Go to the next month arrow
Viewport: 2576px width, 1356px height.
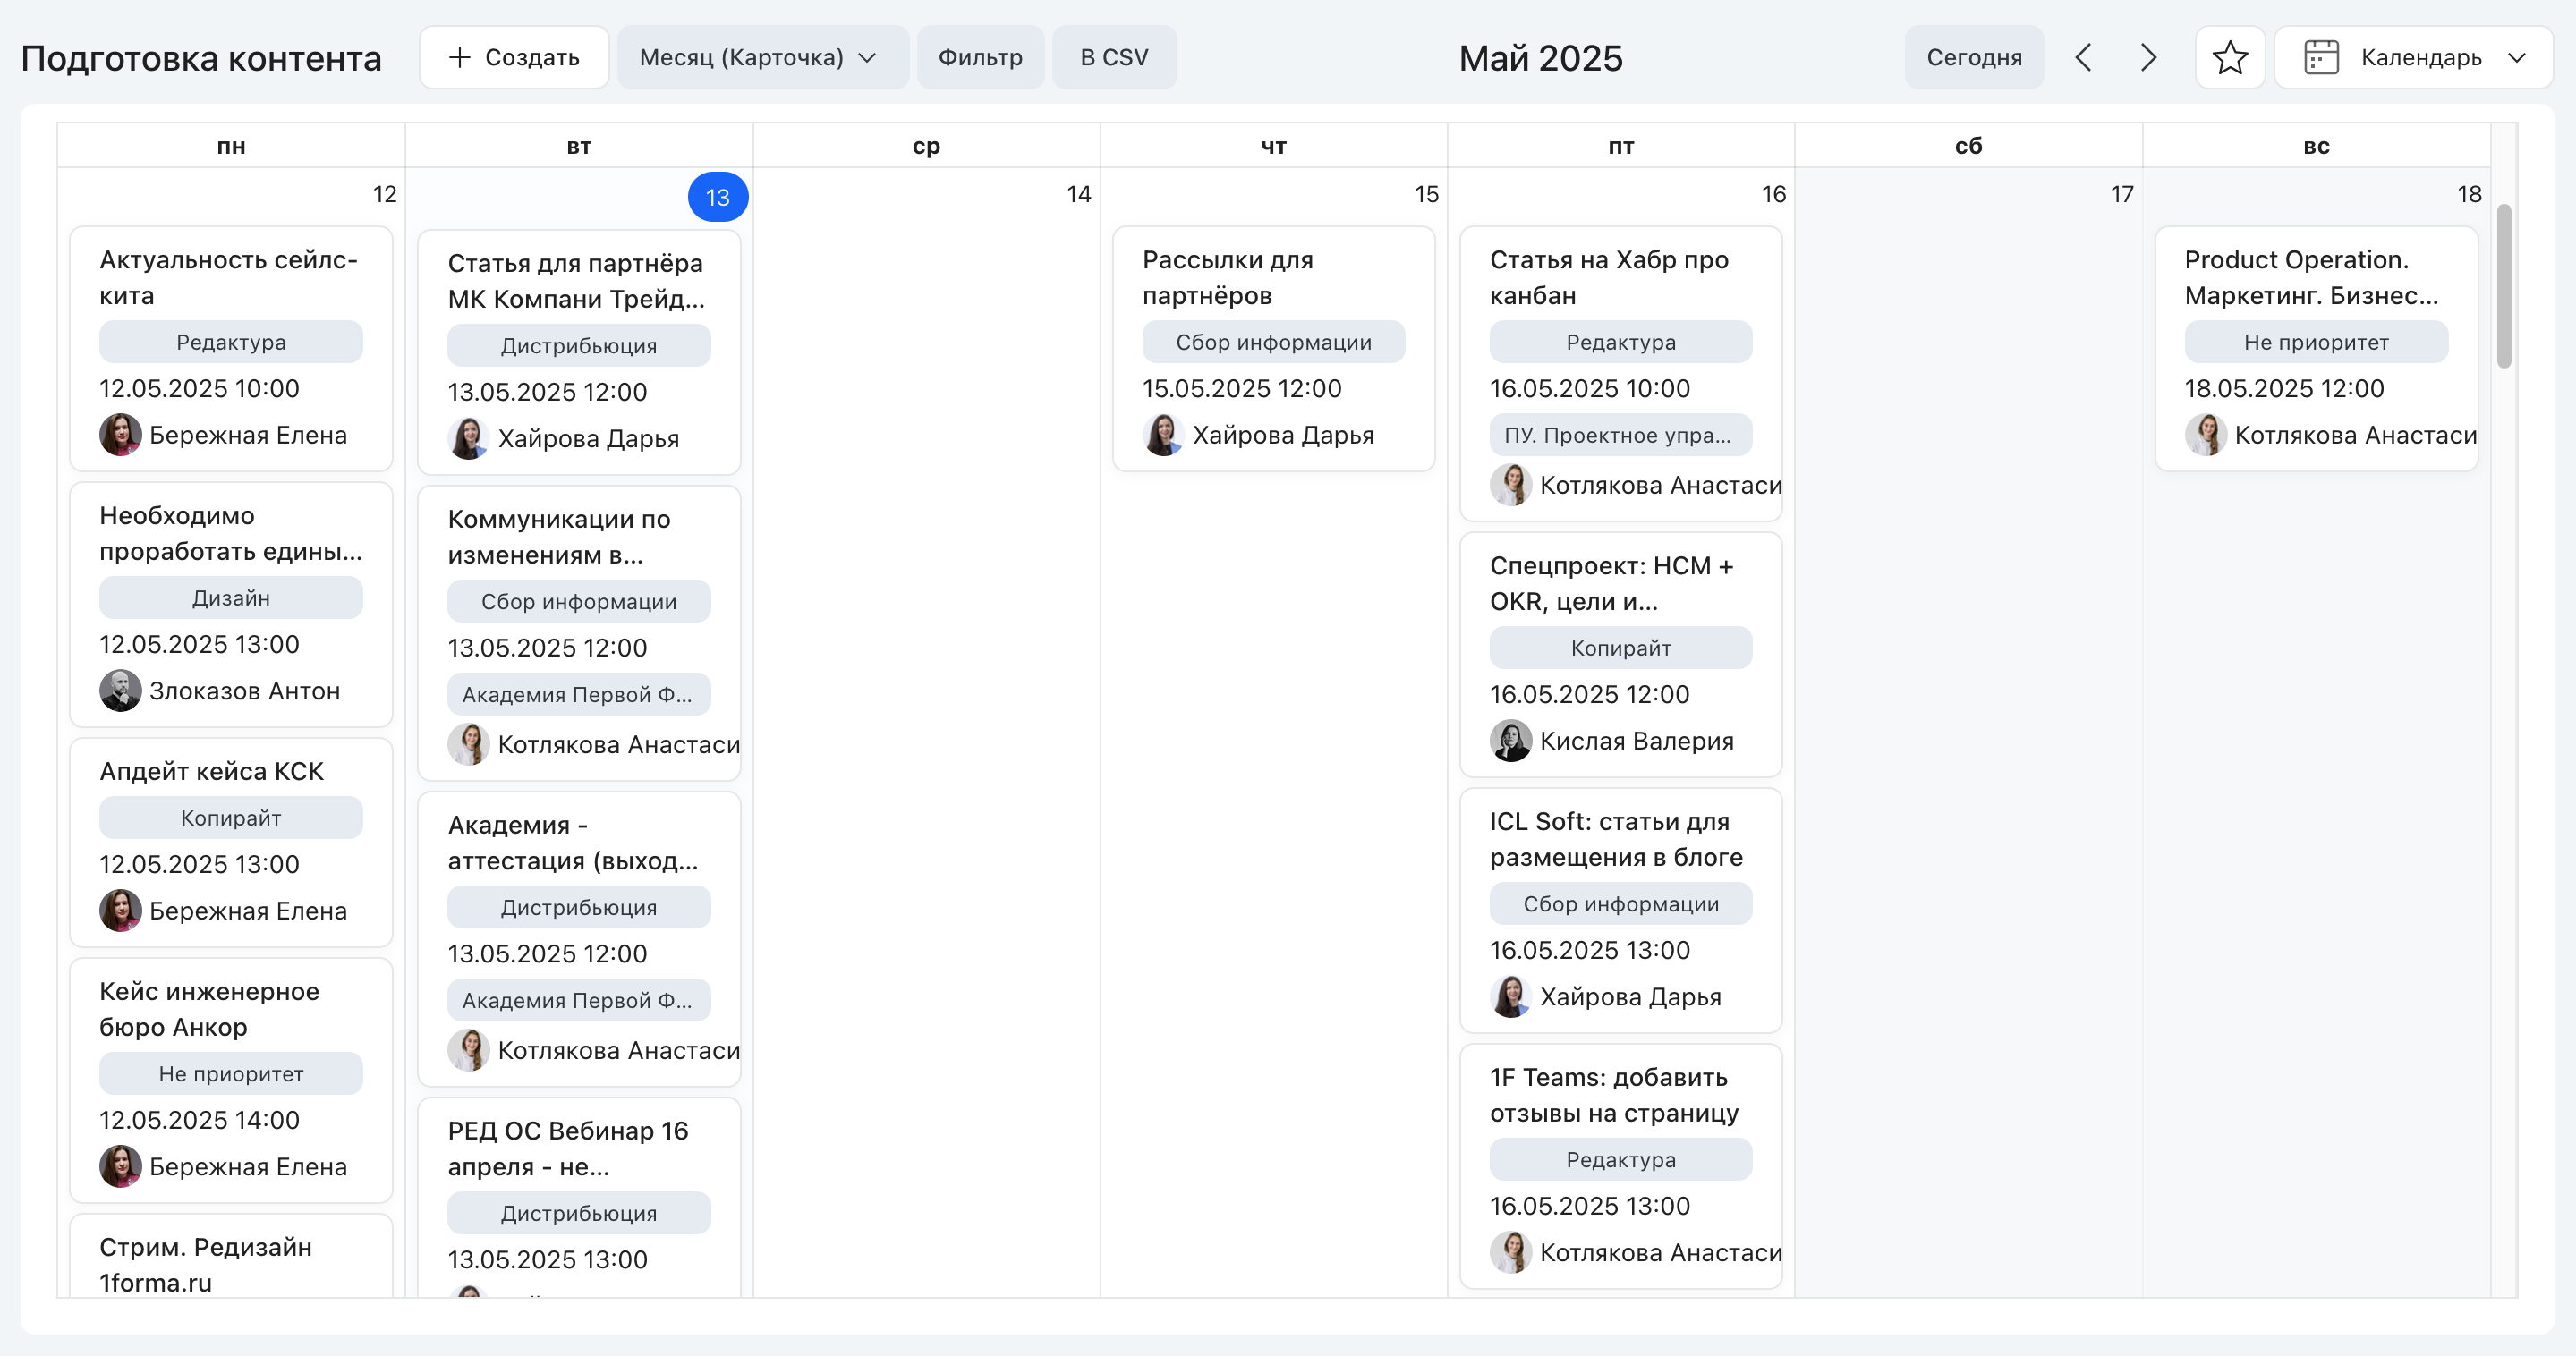pos(2148,57)
